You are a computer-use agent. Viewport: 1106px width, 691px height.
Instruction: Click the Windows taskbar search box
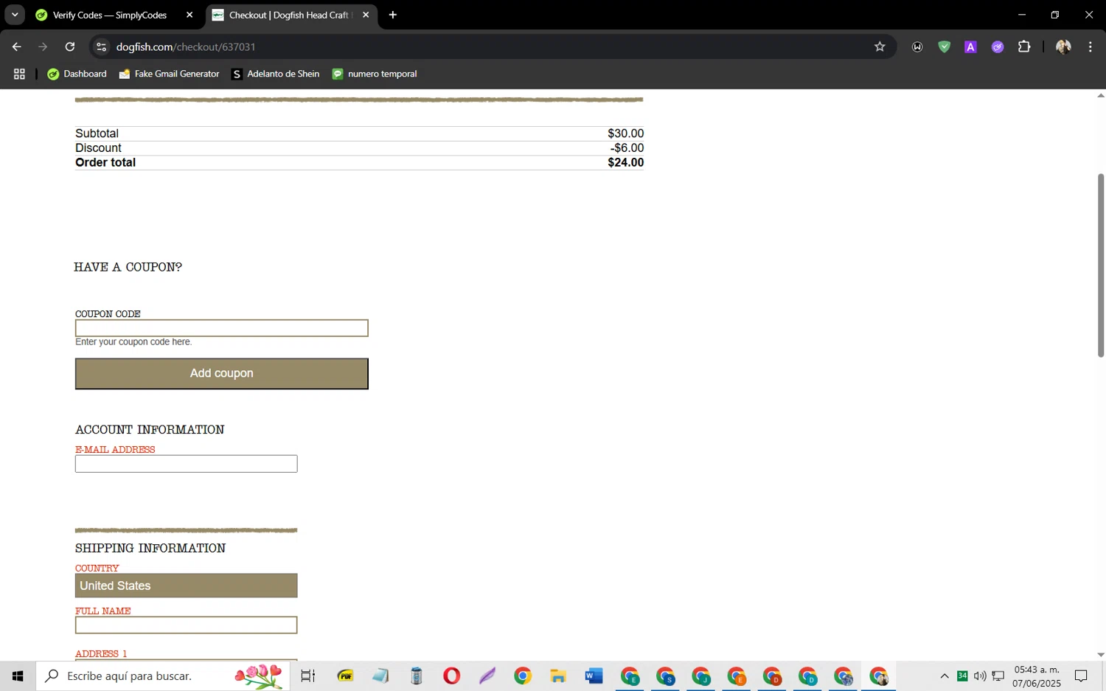[163, 676]
